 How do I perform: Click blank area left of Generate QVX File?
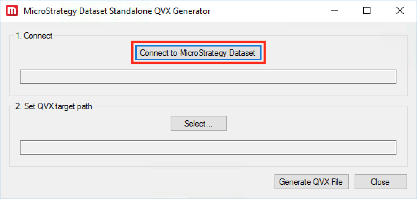(x=144, y=182)
